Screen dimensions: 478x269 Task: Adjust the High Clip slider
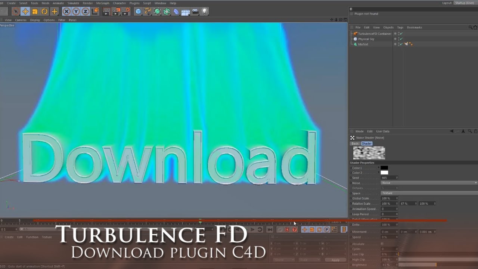click(x=438, y=260)
